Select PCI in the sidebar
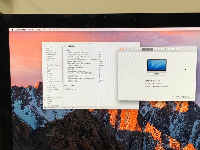Image resolution: width=200 pixels, height=150 pixels. (48, 61)
